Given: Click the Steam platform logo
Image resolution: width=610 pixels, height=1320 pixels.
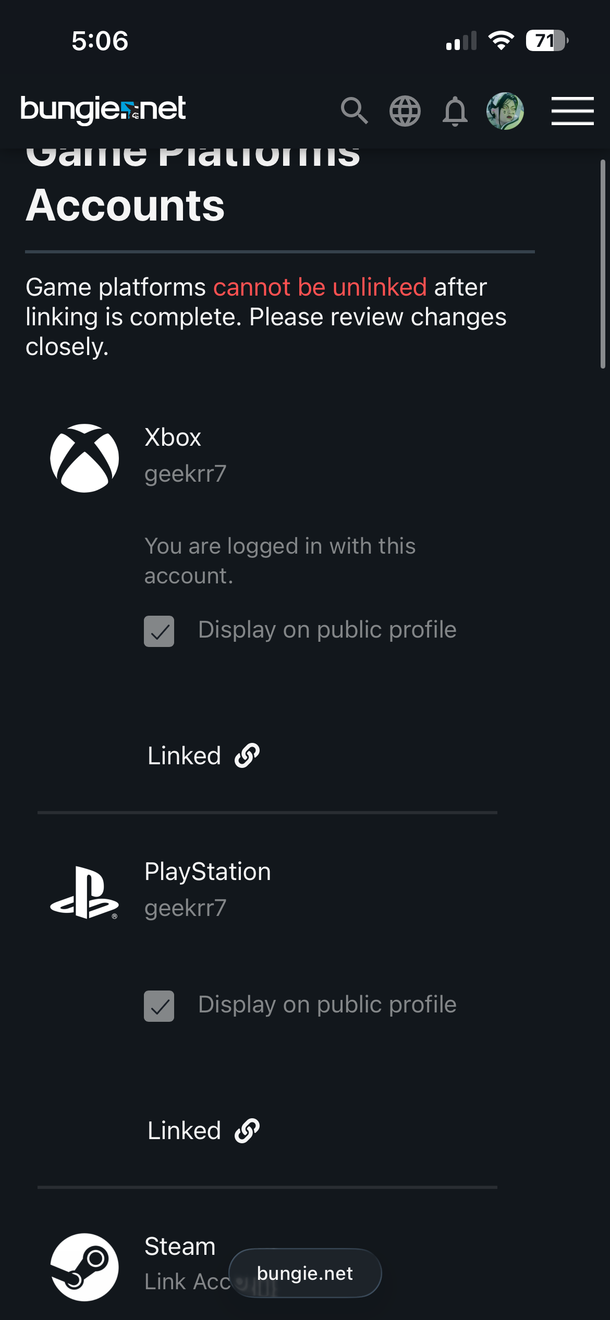Looking at the screenshot, I should (x=84, y=1267).
